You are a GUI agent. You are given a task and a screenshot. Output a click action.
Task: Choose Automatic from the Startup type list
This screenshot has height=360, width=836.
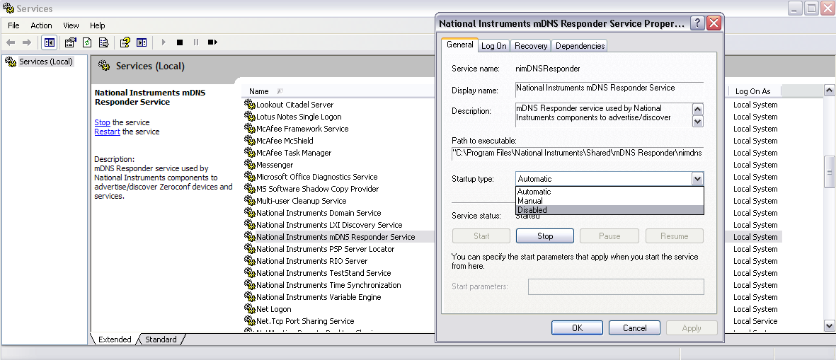(609, 191)
